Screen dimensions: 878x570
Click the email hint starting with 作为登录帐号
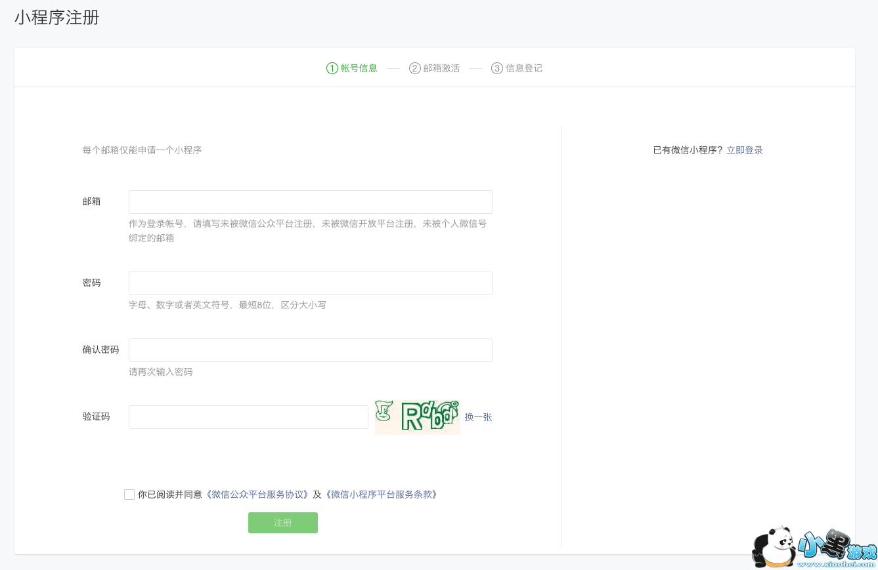click(x=308, y=231)
